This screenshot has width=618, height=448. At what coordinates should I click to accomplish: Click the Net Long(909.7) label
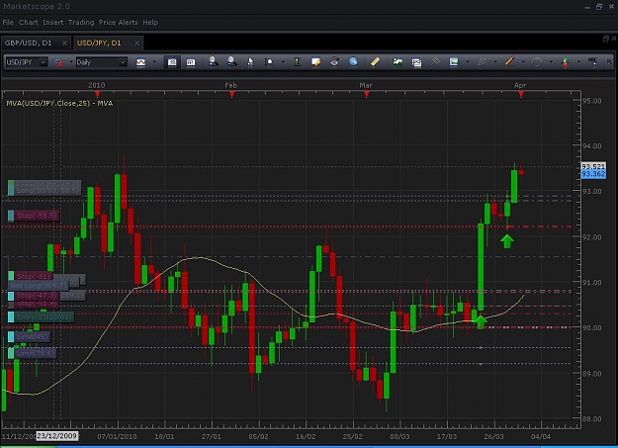tap(39, 285)
